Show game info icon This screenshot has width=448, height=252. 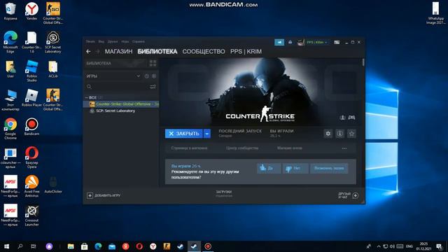(339, 134)
